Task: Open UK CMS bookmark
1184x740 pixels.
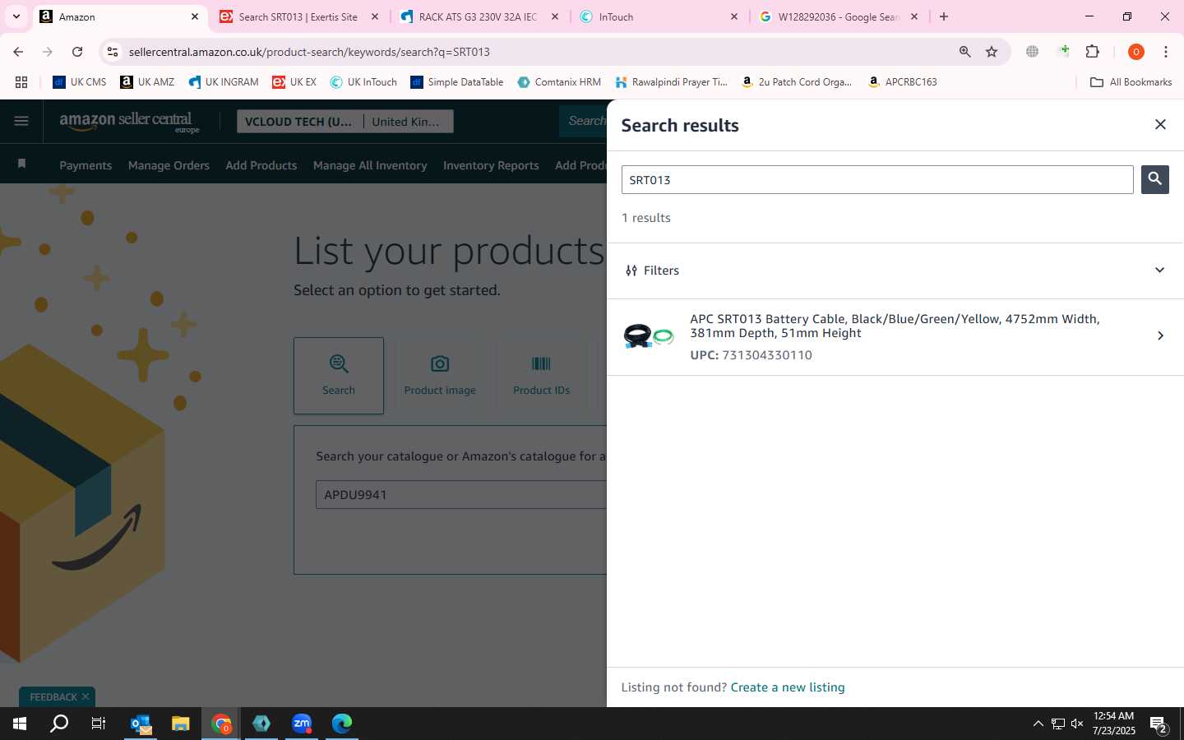Action: pos(80,82)
